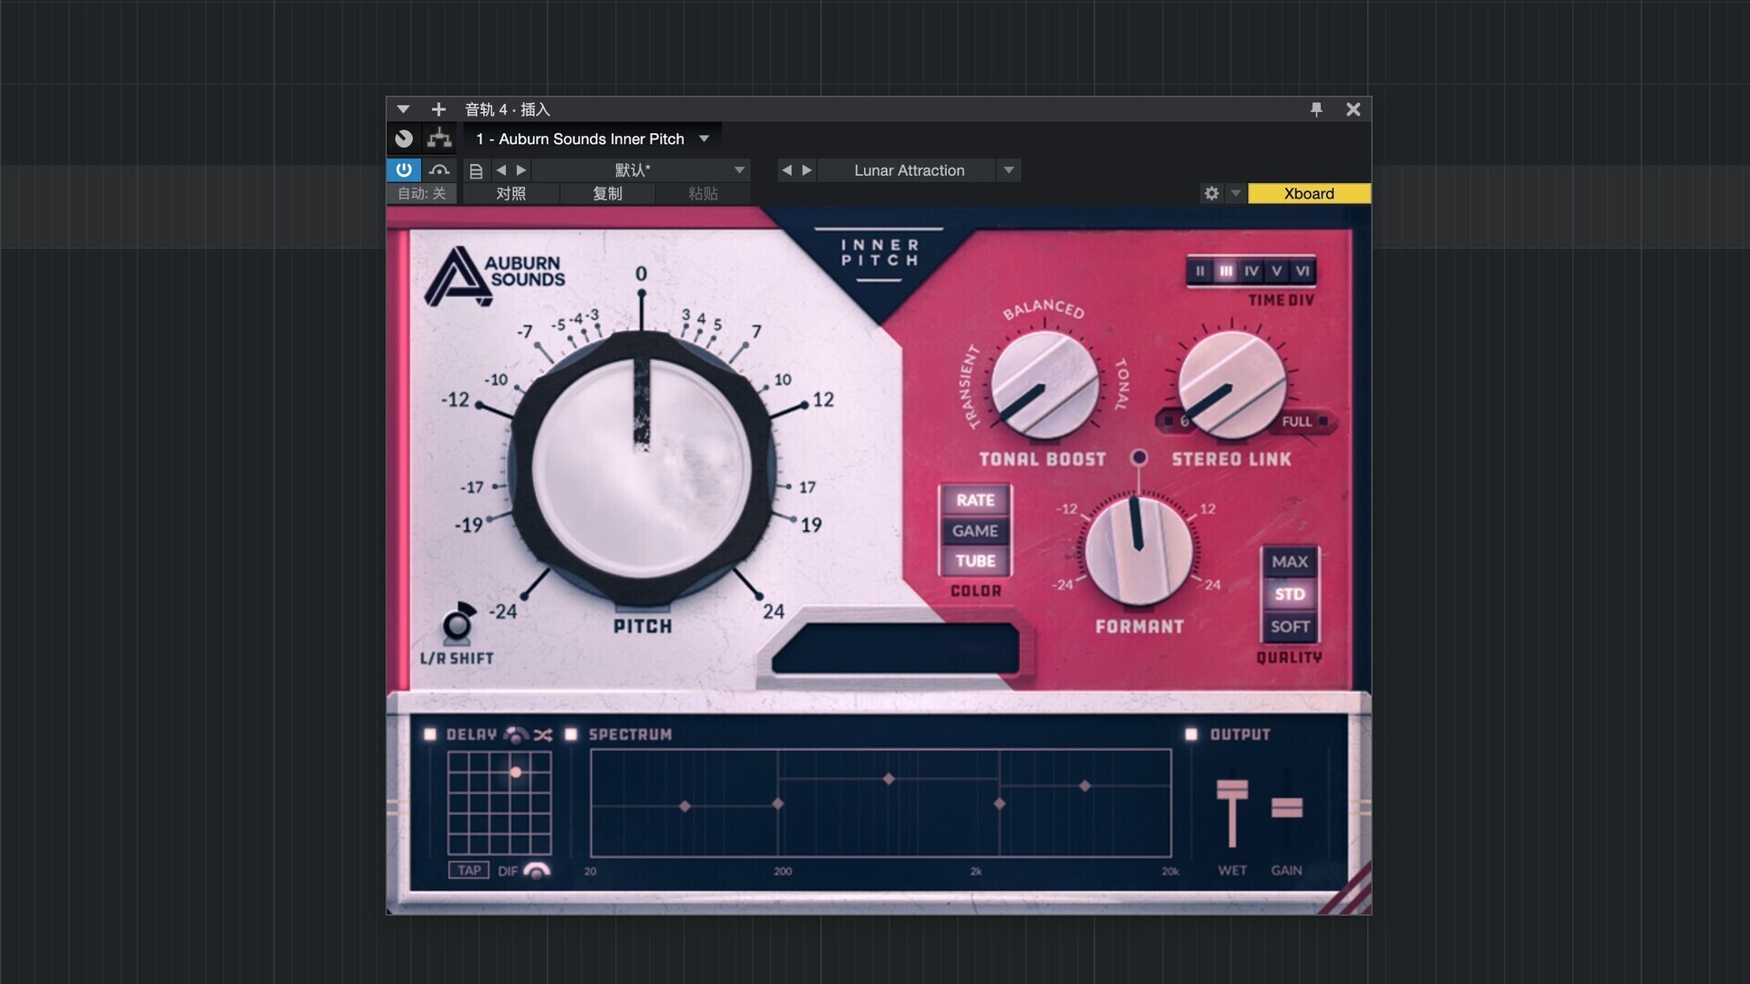Click the spectrum node just right of 2k
1750x984 pixels.
[1000, 804]
